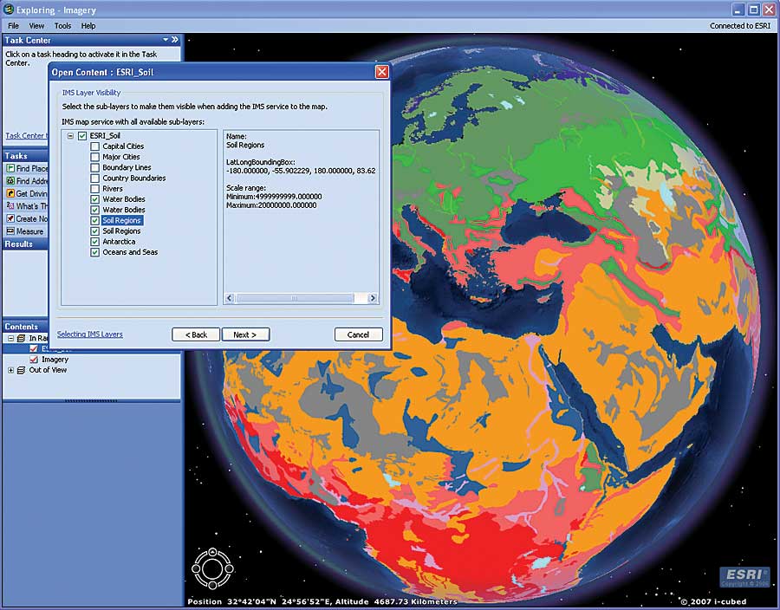Toggle the ESRI_Soil root checkbox
Viewport: 780px width, 610px height.
click(x=82, y=136)
